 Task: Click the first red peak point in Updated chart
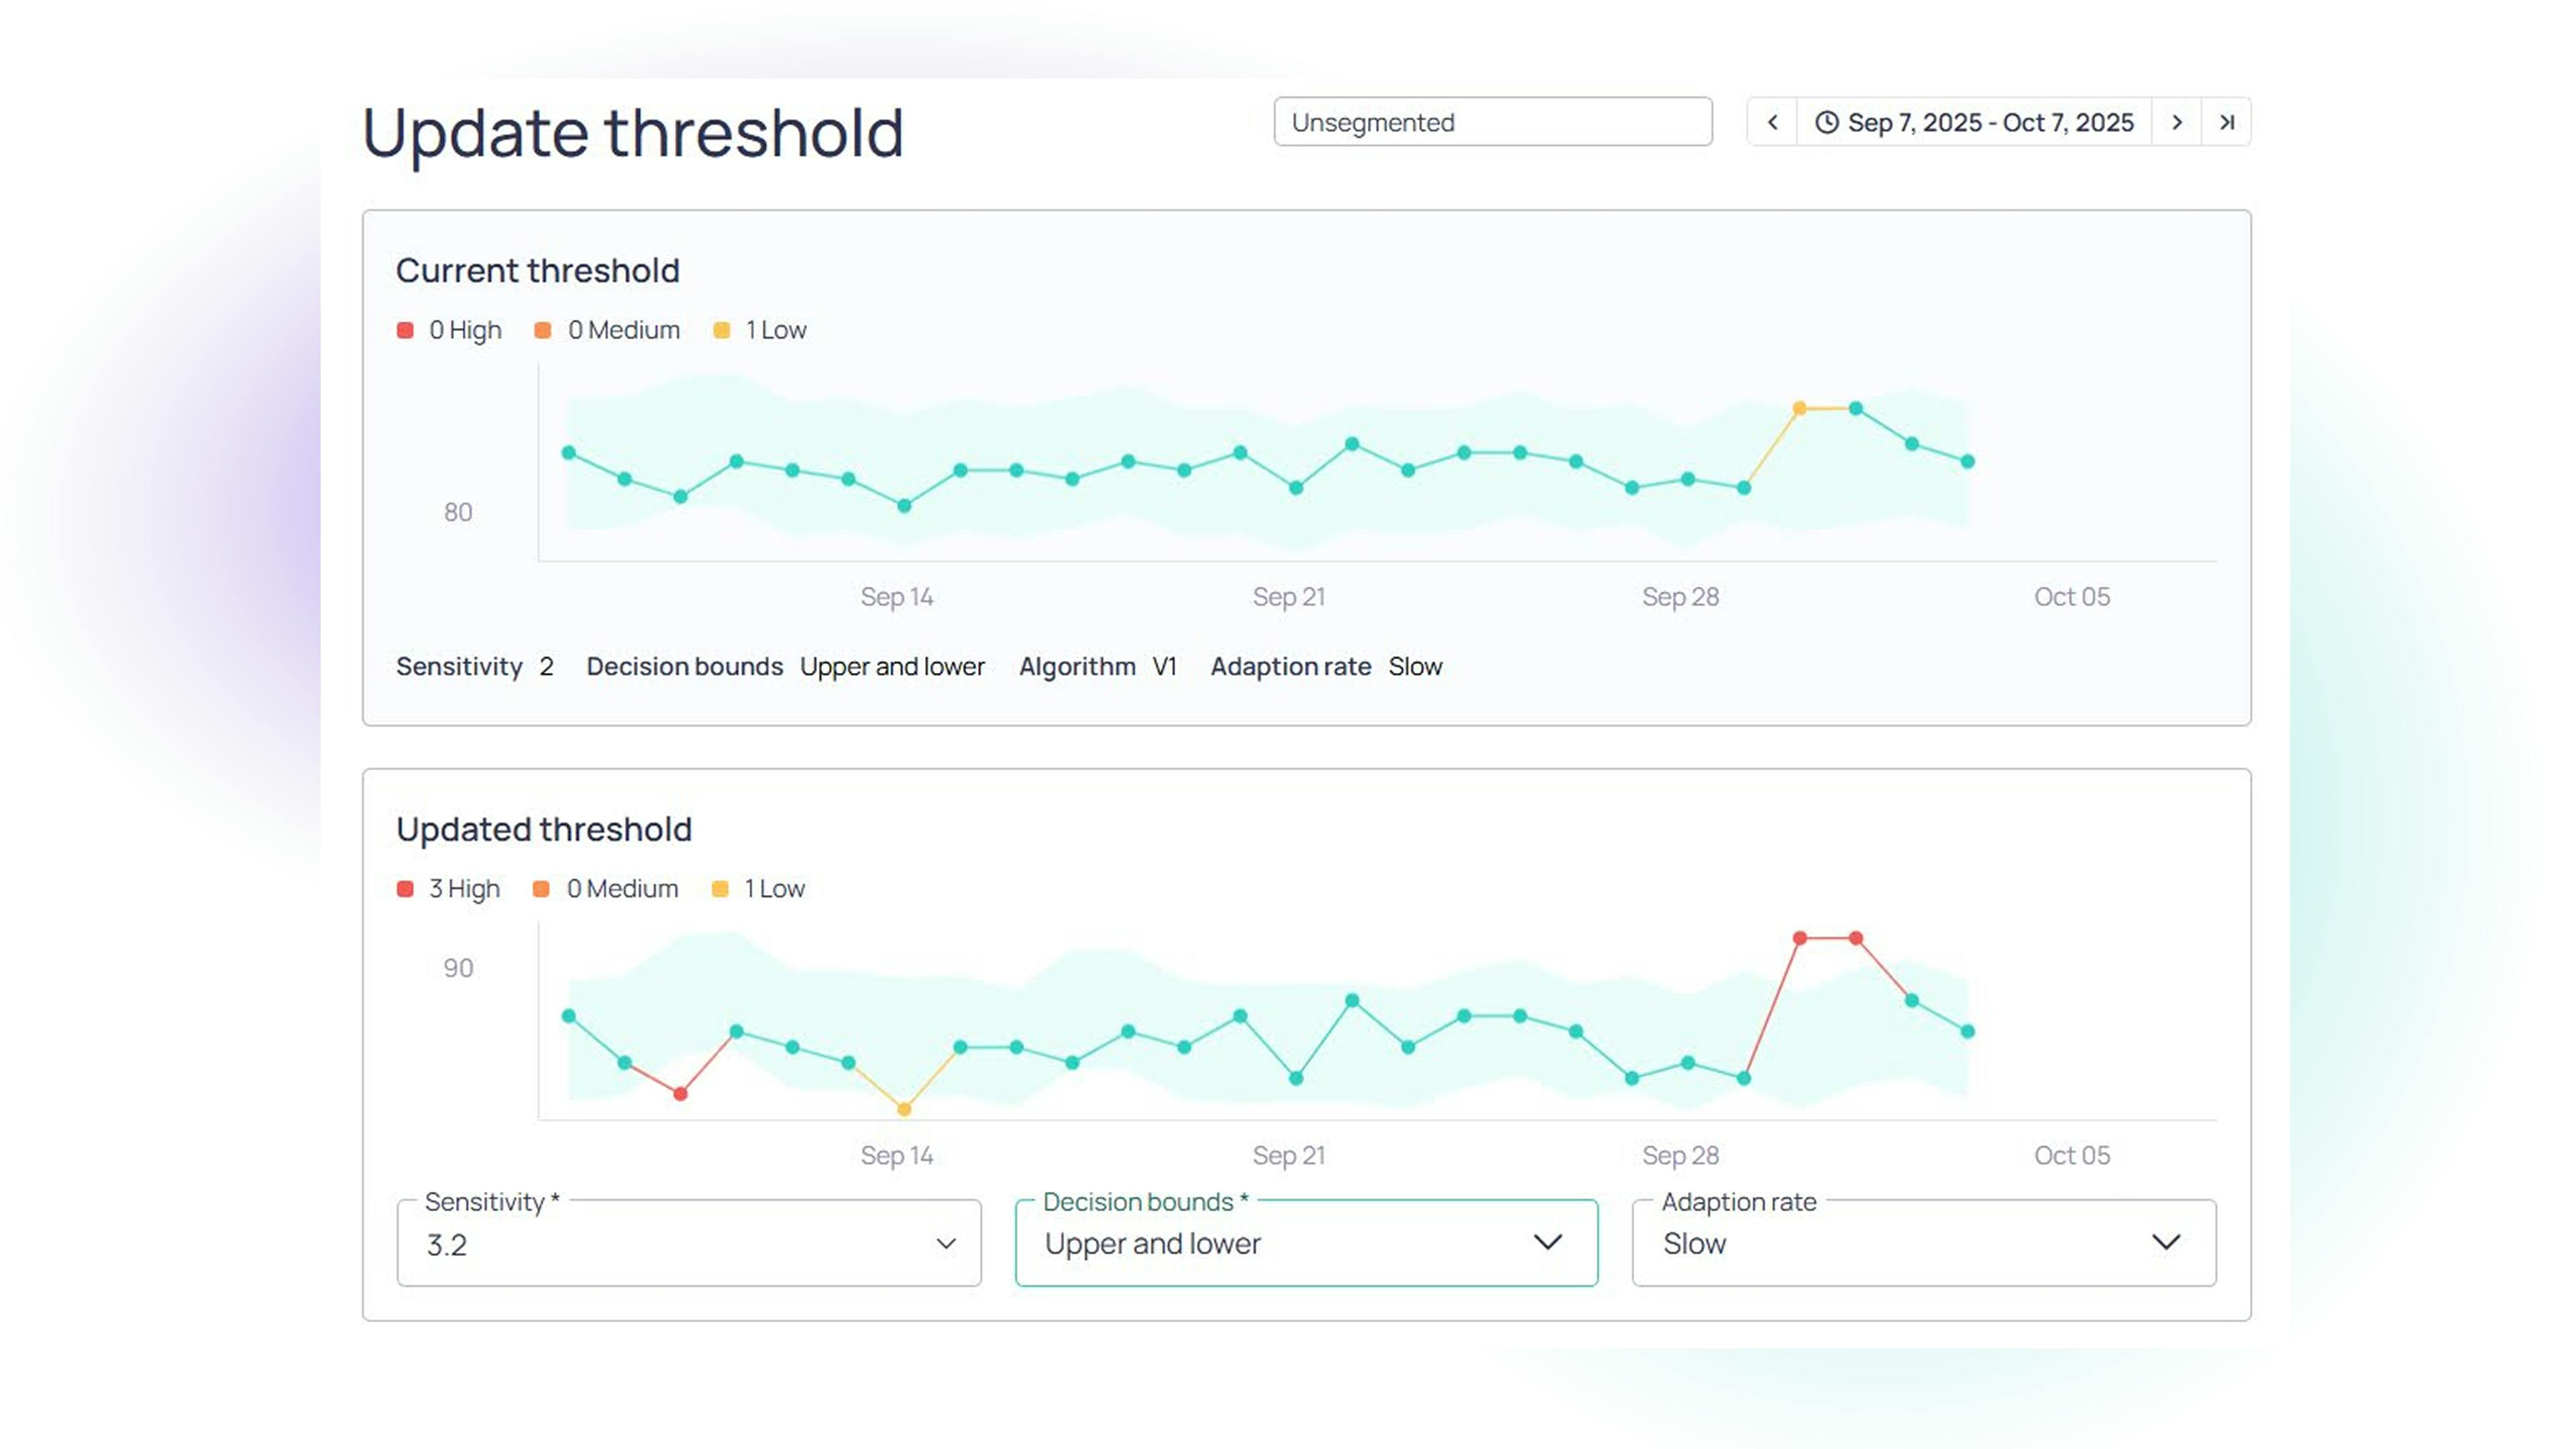pyautogui.click(x=1799, y=938)
